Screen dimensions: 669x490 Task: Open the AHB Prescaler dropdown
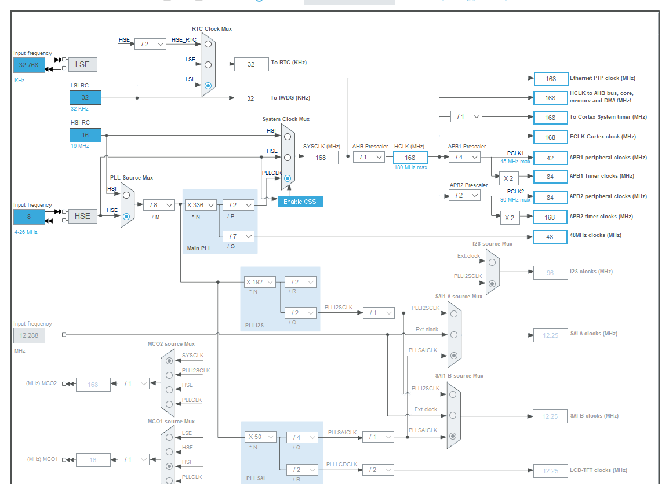click(x=368, y=157)
